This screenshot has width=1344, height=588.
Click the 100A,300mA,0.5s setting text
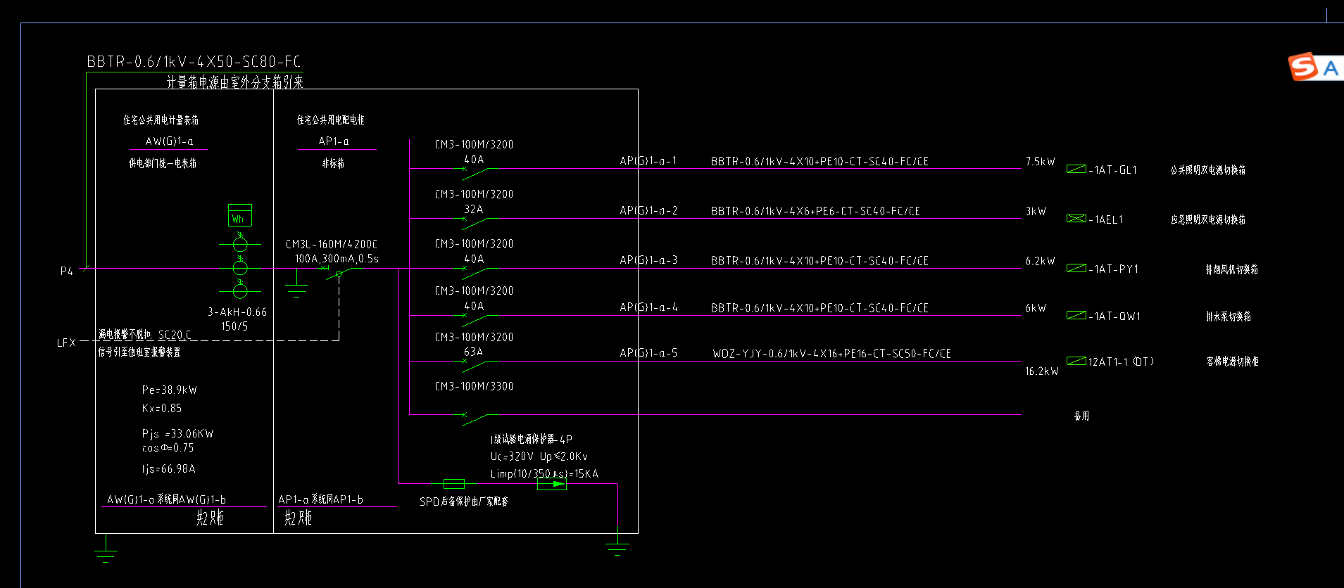(x=337, y=259)
